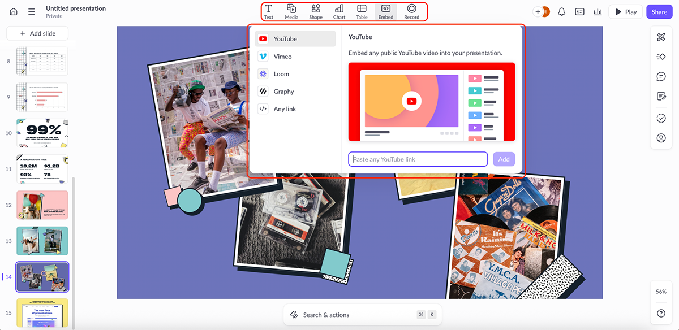Screen dimensions: 679x330
Task: Switch to the Vimeo embed option
Action: [283, 56]
